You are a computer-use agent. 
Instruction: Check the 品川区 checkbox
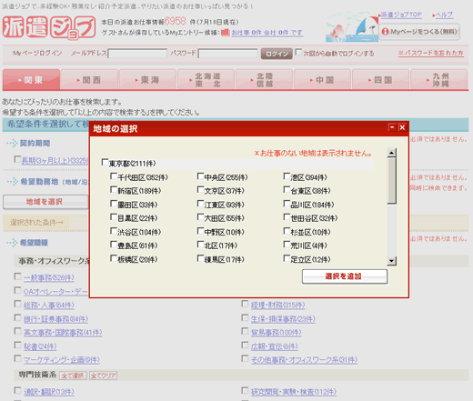287,204
